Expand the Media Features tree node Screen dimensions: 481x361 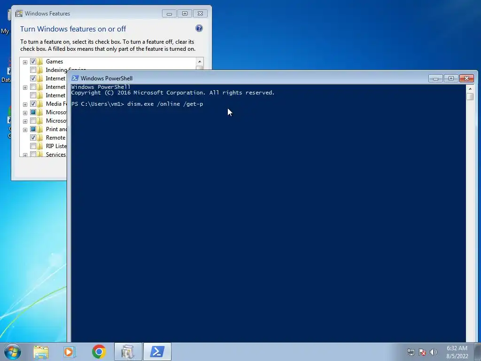pyautogui.click(x=25, y=104)
